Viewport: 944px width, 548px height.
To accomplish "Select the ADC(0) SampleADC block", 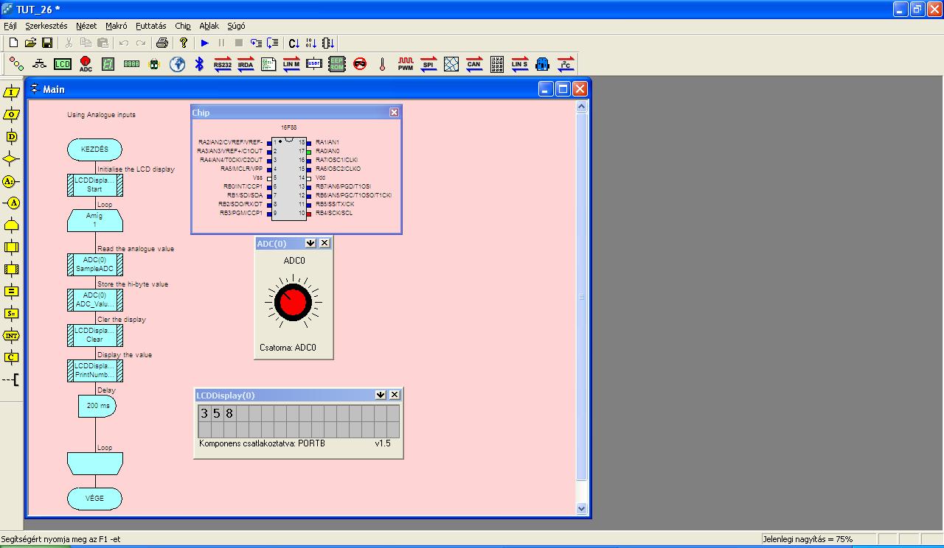I will pos(94,264).
